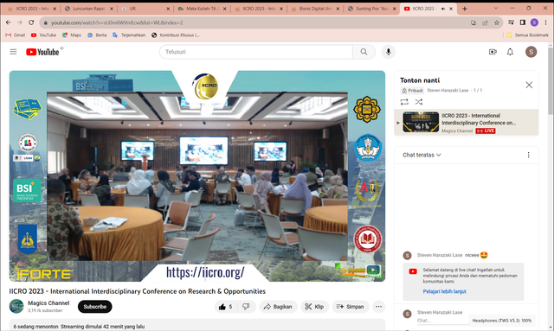
Task: Switch to the UR tab
Action: click(x=145, y=9)
